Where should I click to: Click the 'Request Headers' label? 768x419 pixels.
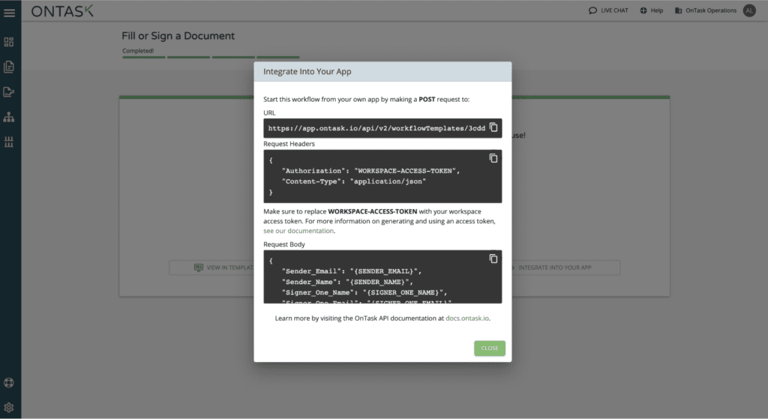pos(289,144)
